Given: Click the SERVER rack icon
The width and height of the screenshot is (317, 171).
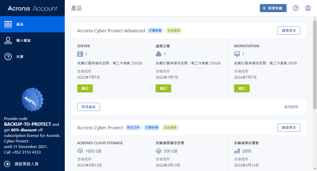Looking at the screenshot, I should (x=80, y=54).
